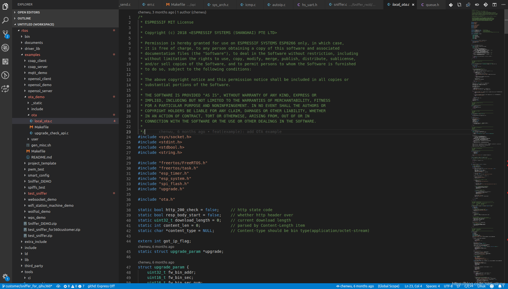Change encoding via UTF-8 indicator
This screenshot has height=289, width=508.
click(x=448, y=286)
